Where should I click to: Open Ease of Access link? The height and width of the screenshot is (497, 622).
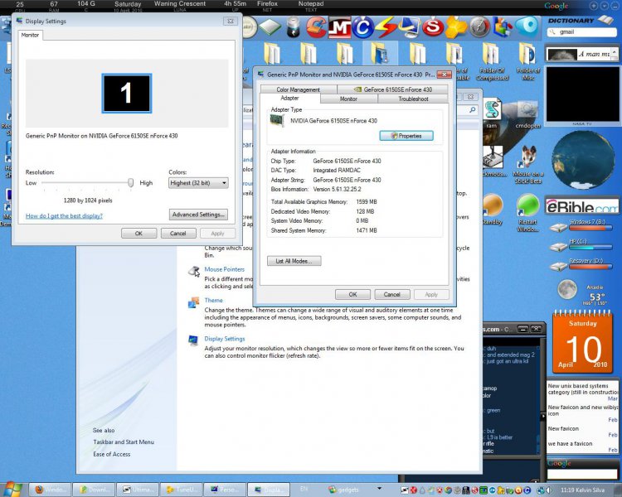pyautogui.click(x=111, y=454)
